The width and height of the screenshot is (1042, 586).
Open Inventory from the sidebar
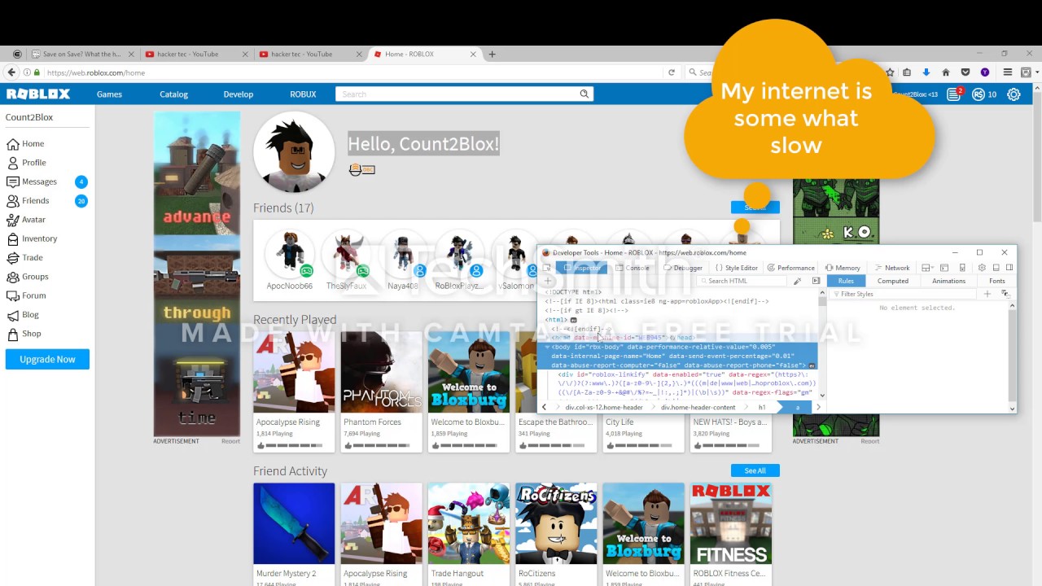click(x=33, y=238)
